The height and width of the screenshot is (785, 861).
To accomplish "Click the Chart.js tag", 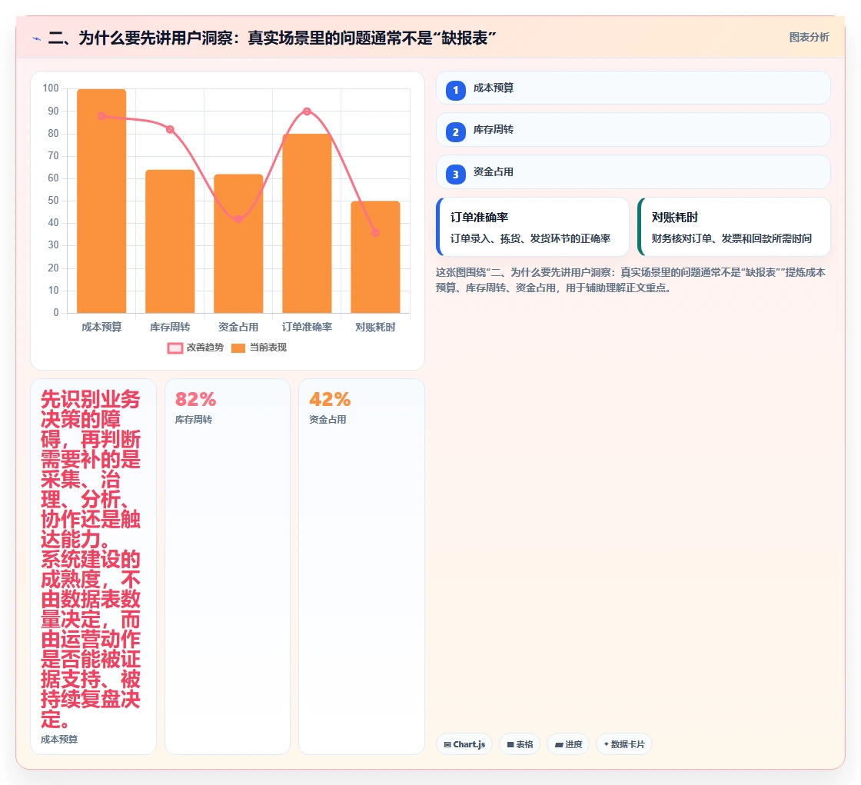I will click(x=464, y=744).
